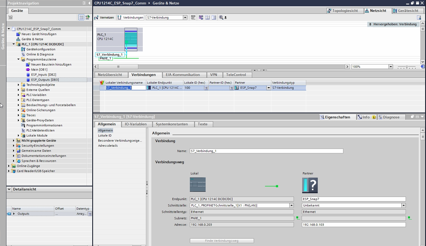The width and height of the screenshot is (426, 246).
Task: Expand the Technologieobjekte tree folder
Action: point(18,85)
